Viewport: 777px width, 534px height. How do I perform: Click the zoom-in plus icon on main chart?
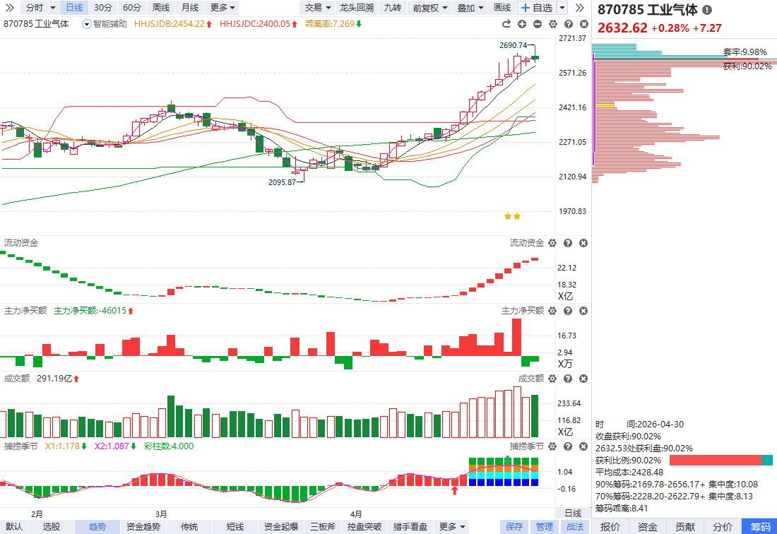[x=522, y=24]
